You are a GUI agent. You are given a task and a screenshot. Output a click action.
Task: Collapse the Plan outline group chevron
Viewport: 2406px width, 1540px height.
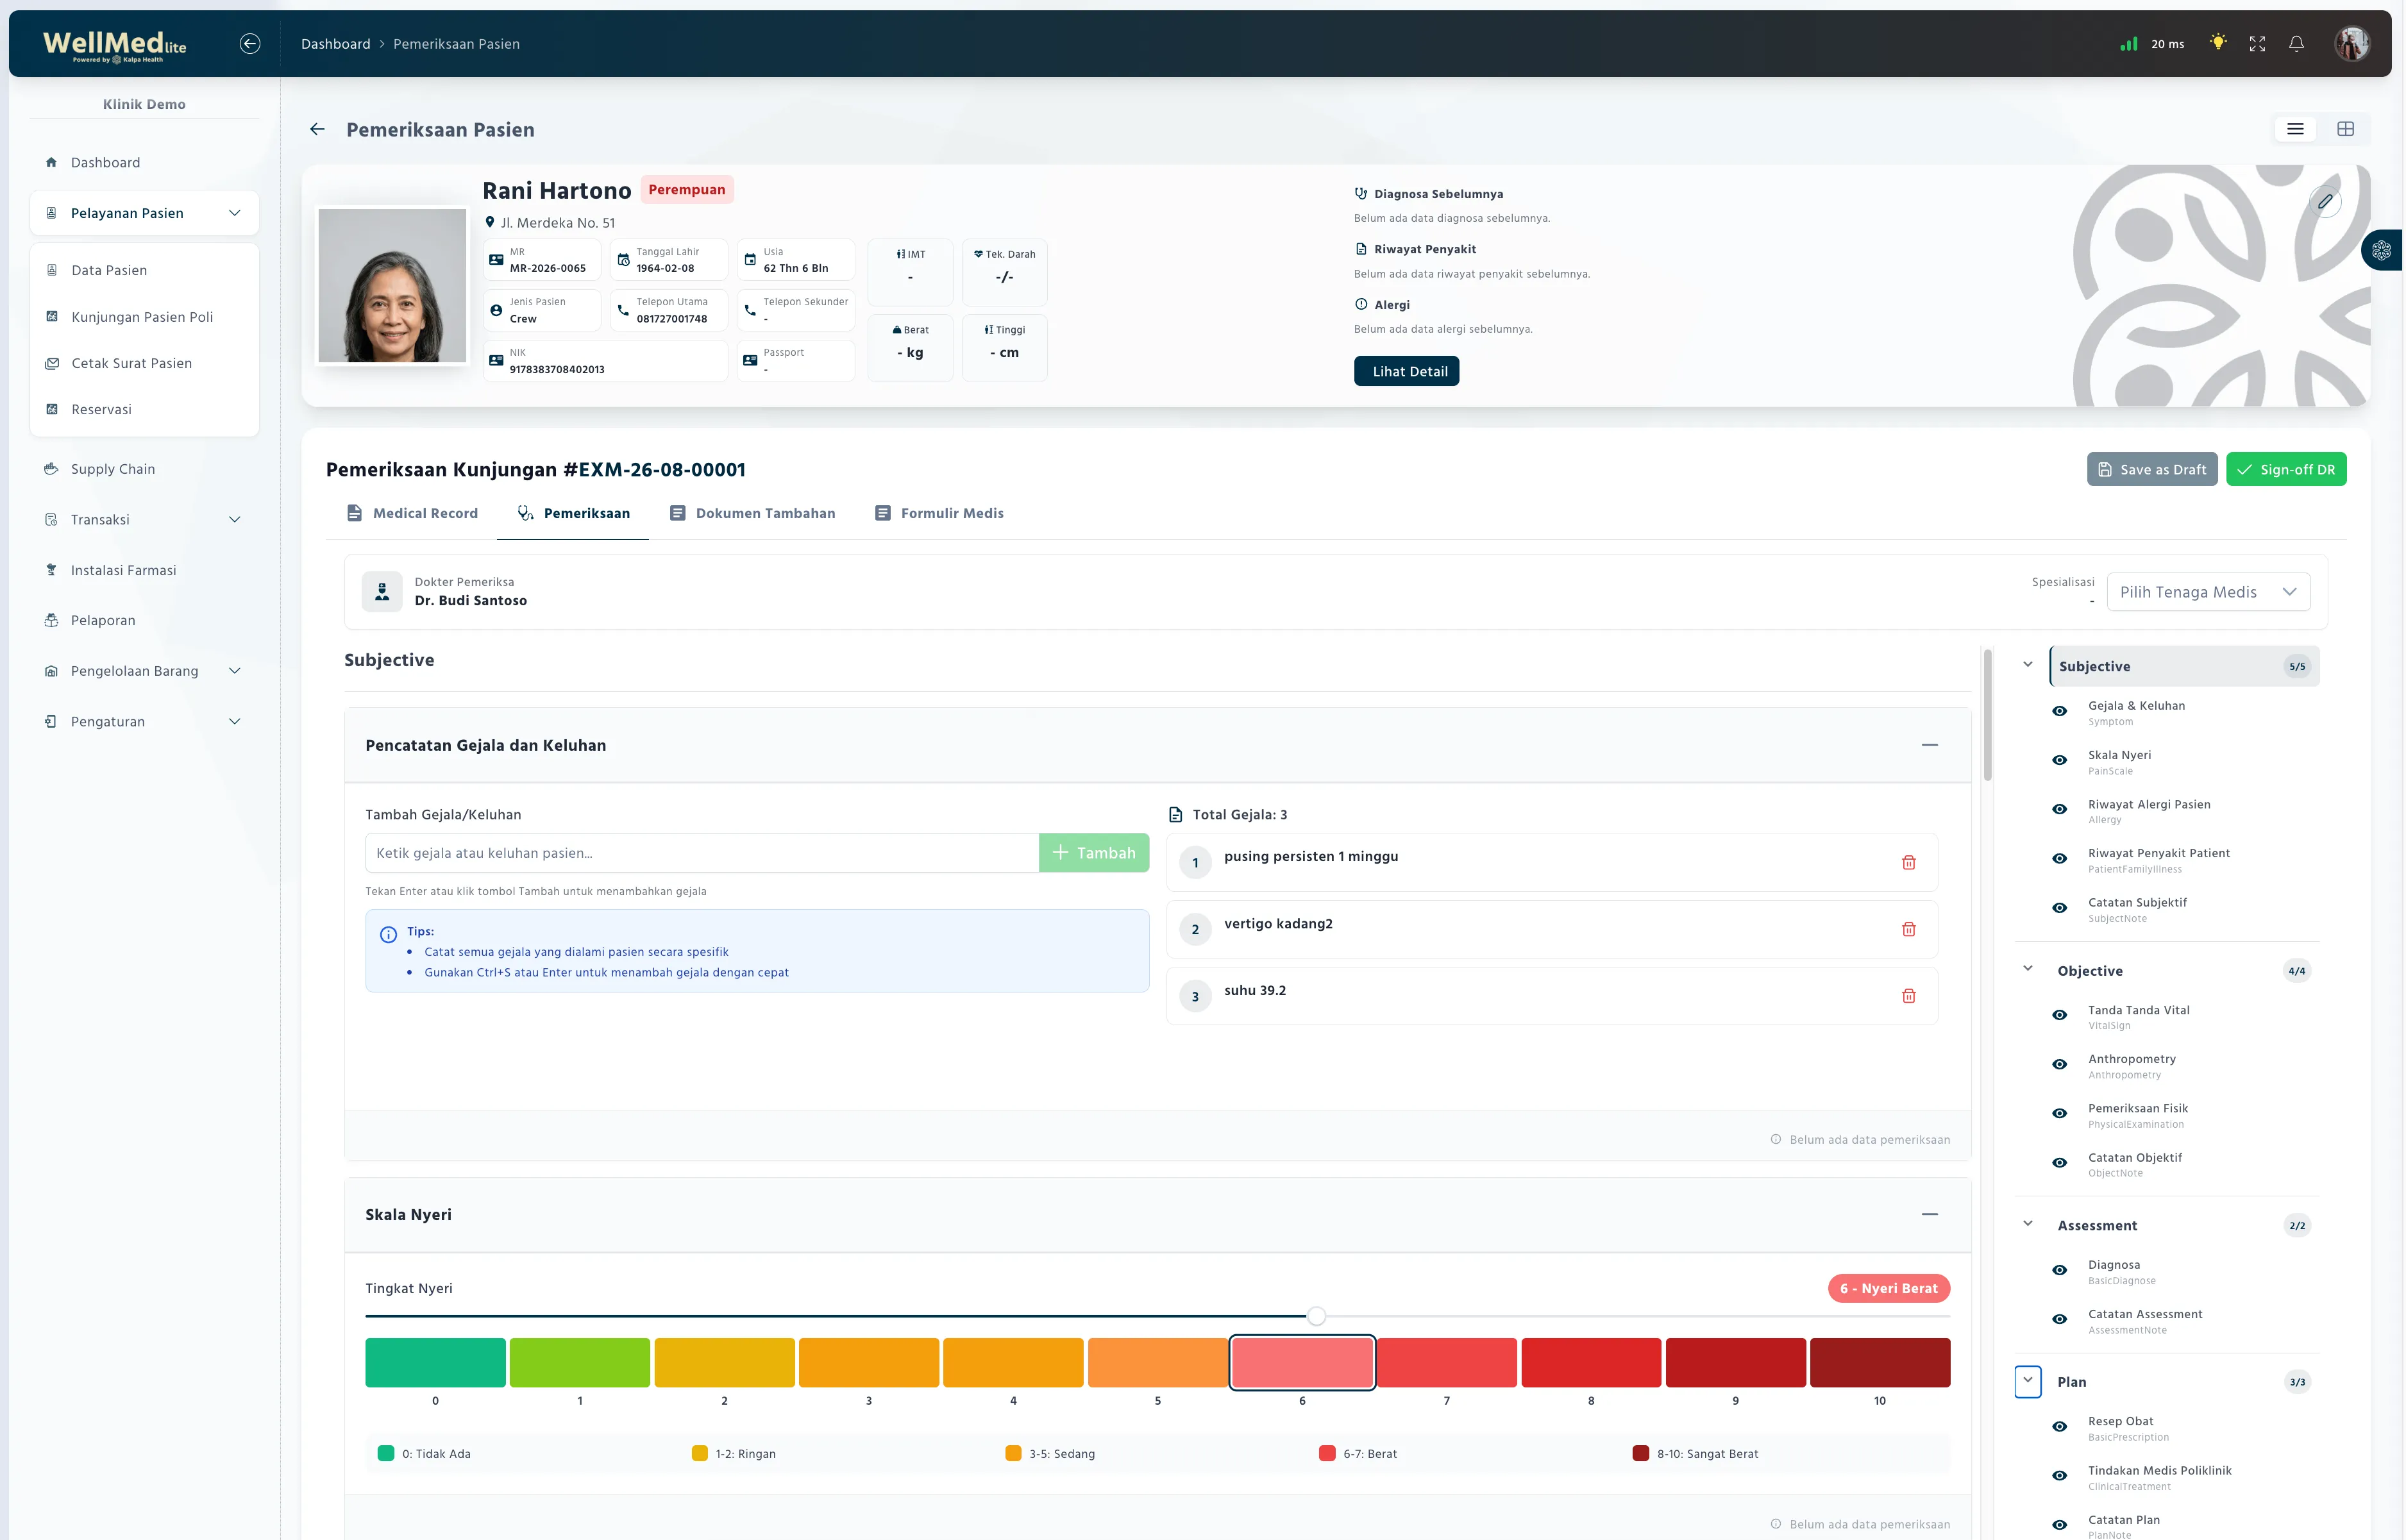[2027, 1380]
